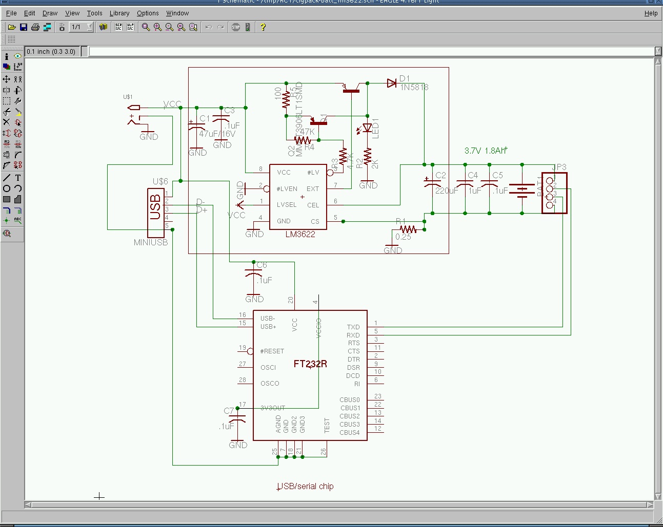Activate the Junction dot tool
This screenshot has height=527, width=663.
point(7,220)
